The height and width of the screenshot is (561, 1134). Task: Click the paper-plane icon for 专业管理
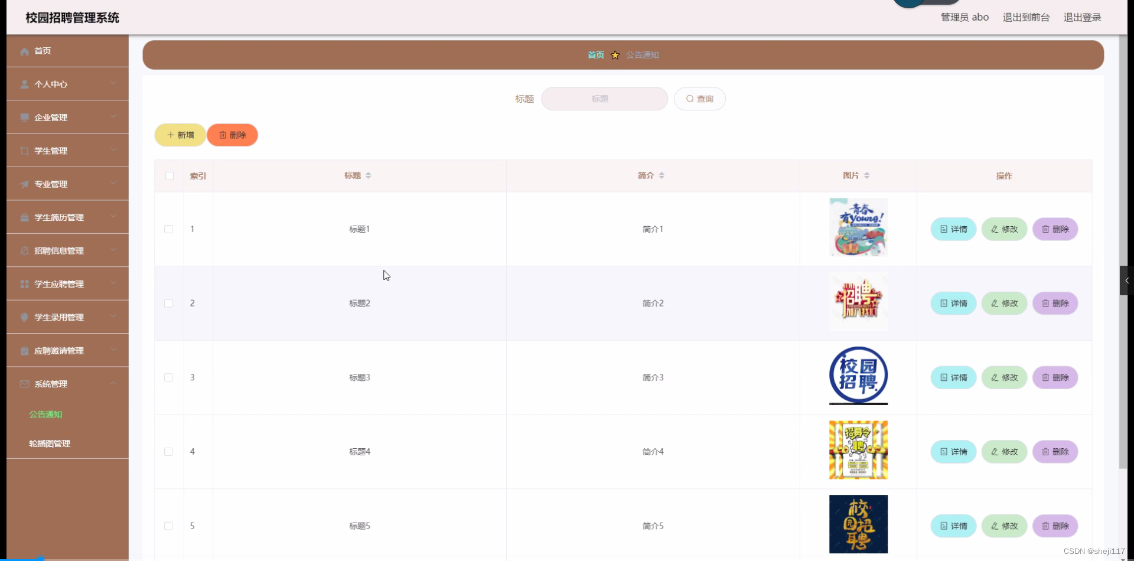[x=24, y=184]
